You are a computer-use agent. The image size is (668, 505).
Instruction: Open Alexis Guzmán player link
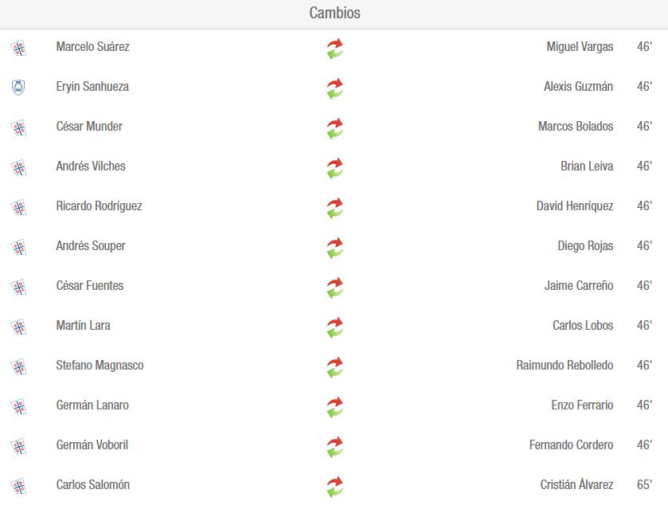pos(579,87)
